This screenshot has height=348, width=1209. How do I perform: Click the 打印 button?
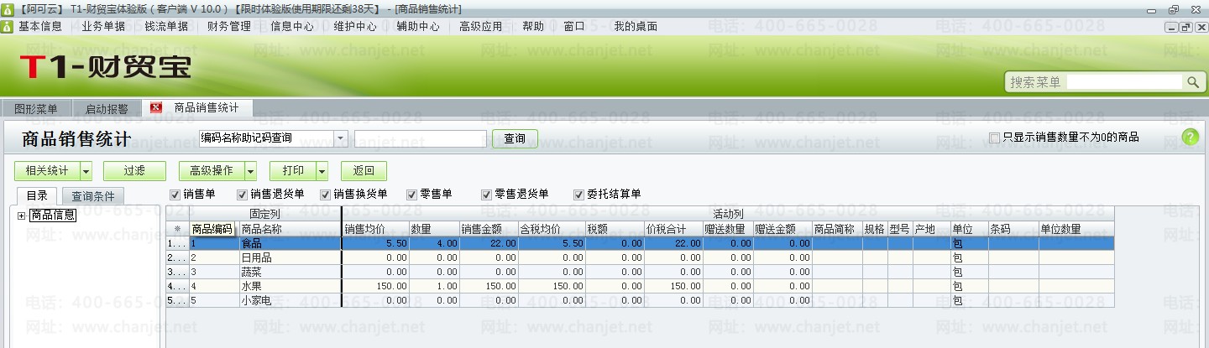(x=293, y=171)
